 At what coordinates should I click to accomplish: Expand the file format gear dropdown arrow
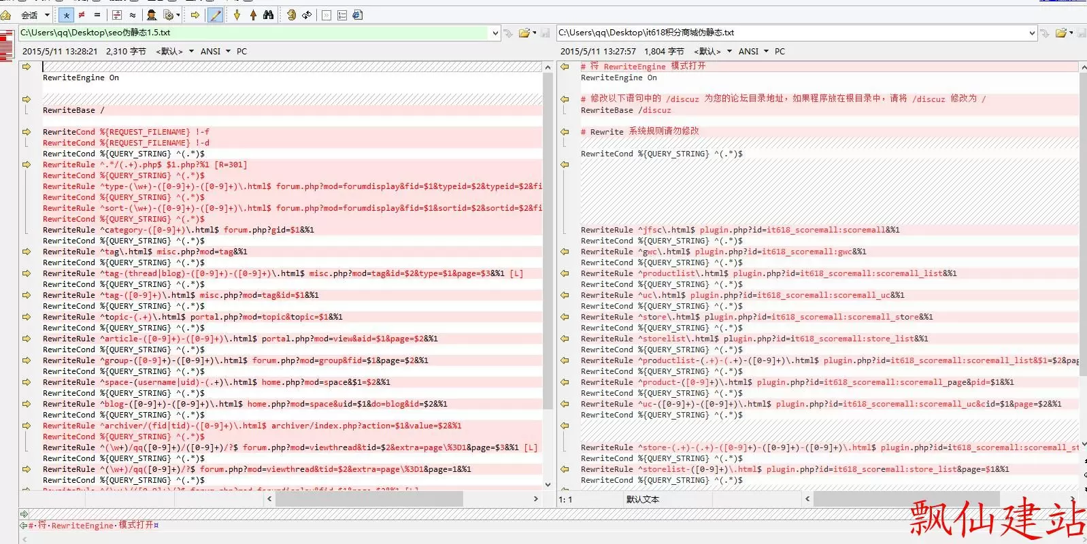178,15
